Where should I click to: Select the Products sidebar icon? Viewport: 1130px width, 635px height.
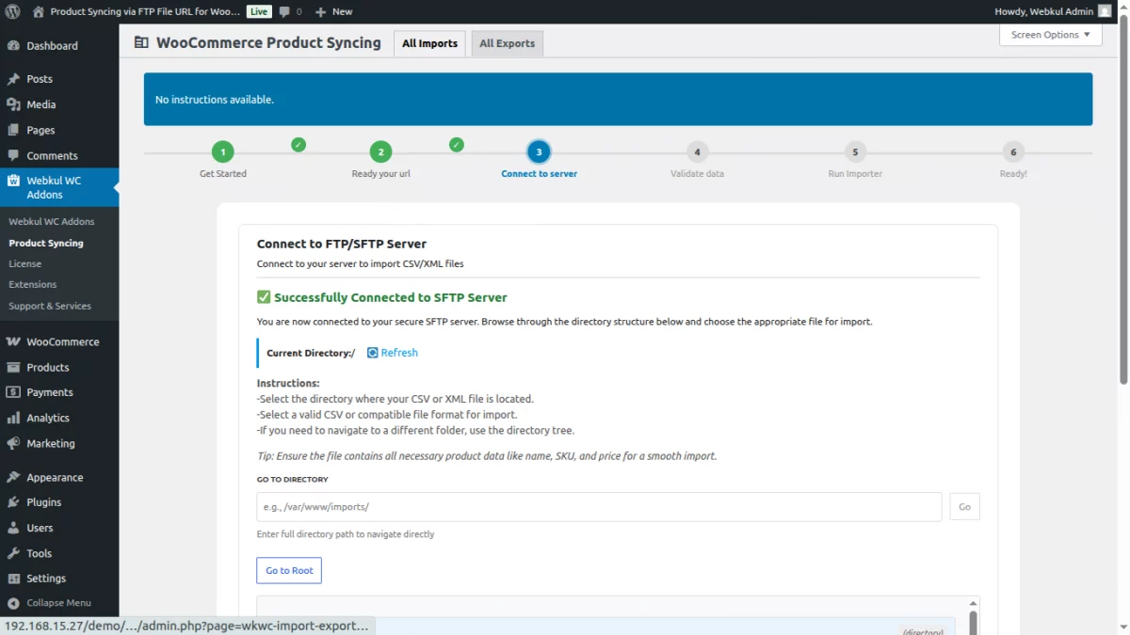(13, 367)
